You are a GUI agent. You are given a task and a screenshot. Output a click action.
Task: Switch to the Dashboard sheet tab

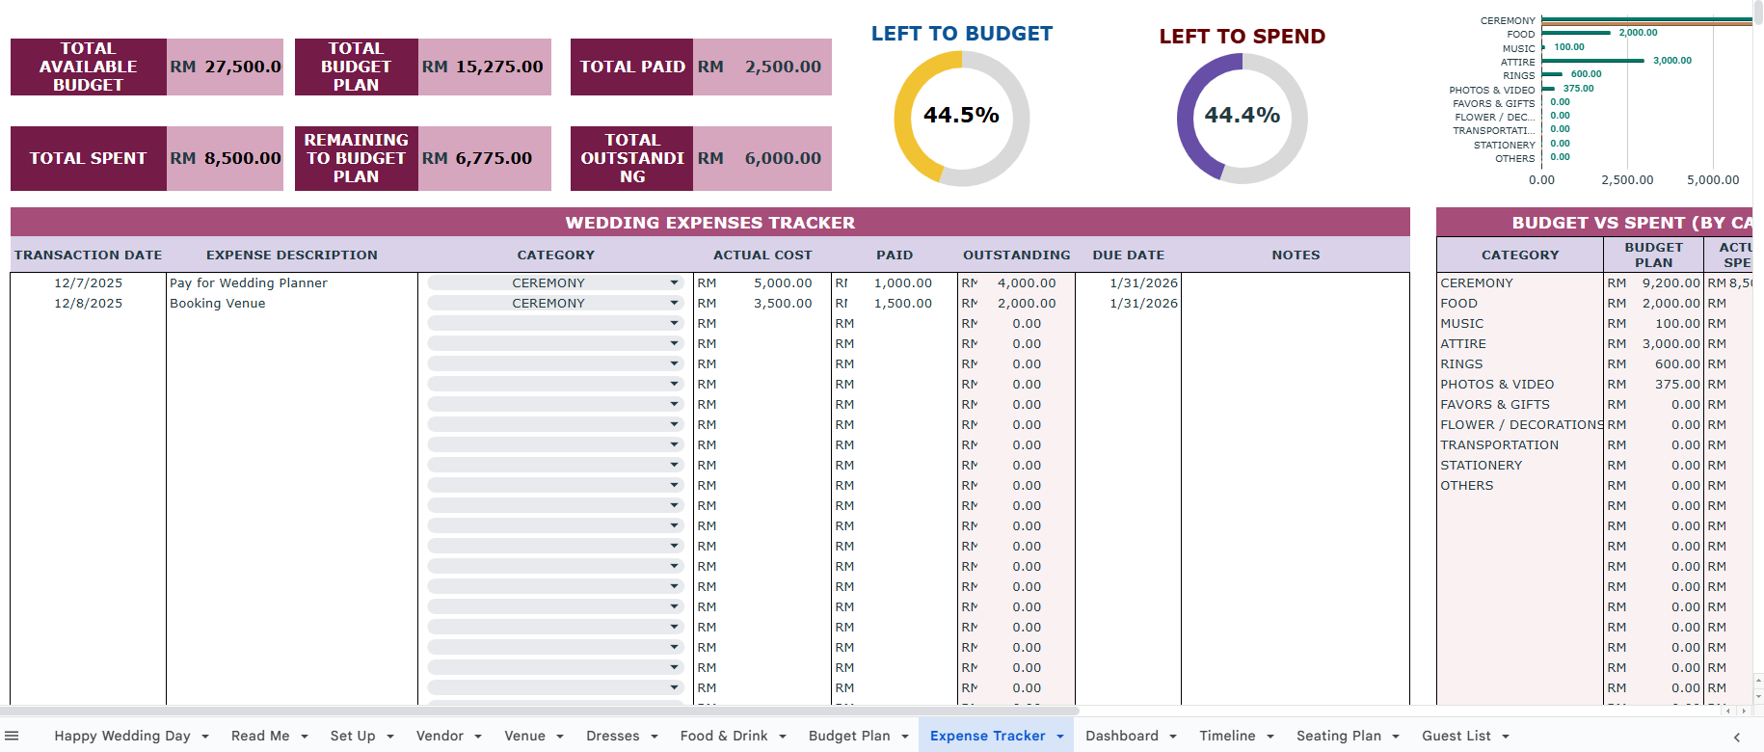1121,736
